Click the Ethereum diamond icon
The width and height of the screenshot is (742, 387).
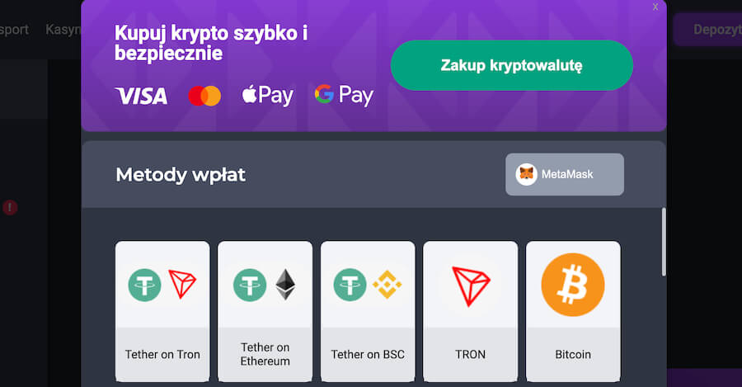(x=285, y=285)
